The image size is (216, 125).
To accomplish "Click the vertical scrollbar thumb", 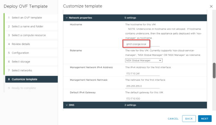I will coord(214,71).
